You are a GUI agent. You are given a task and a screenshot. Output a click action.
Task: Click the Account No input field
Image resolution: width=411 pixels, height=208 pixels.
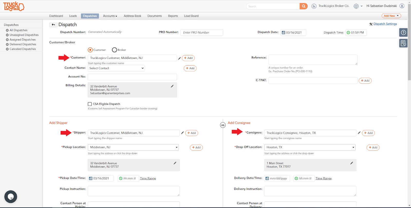coord(132,77)
